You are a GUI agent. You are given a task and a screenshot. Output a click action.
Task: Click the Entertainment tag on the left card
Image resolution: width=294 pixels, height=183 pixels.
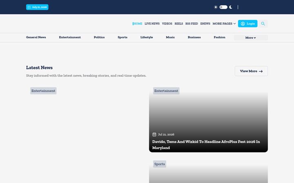[x=43, y=91]
